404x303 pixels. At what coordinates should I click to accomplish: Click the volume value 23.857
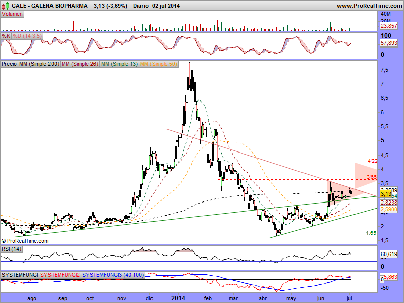tap(389, 26)
